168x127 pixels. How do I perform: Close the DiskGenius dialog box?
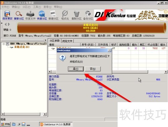click(x=110, y=50)
